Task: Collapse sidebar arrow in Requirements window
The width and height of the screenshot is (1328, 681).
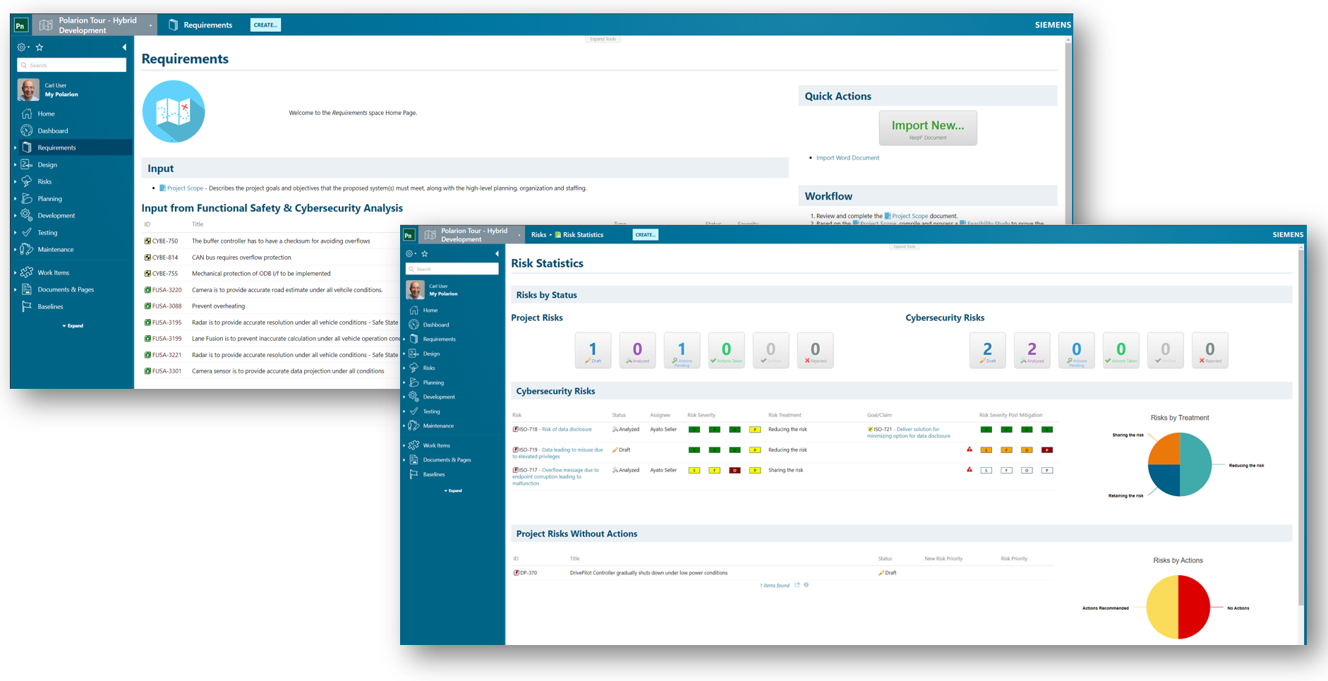Action: point(124,47)
